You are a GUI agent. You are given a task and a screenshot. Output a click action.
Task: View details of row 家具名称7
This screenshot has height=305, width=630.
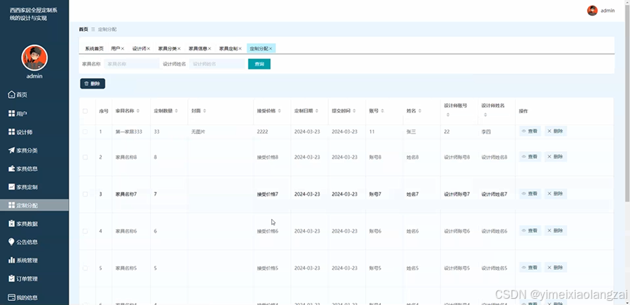[530, 194]
